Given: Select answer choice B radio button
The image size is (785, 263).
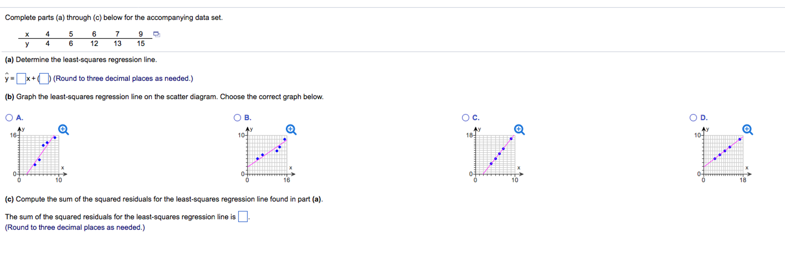Looking at the screenshot, I should coord(238,117).
